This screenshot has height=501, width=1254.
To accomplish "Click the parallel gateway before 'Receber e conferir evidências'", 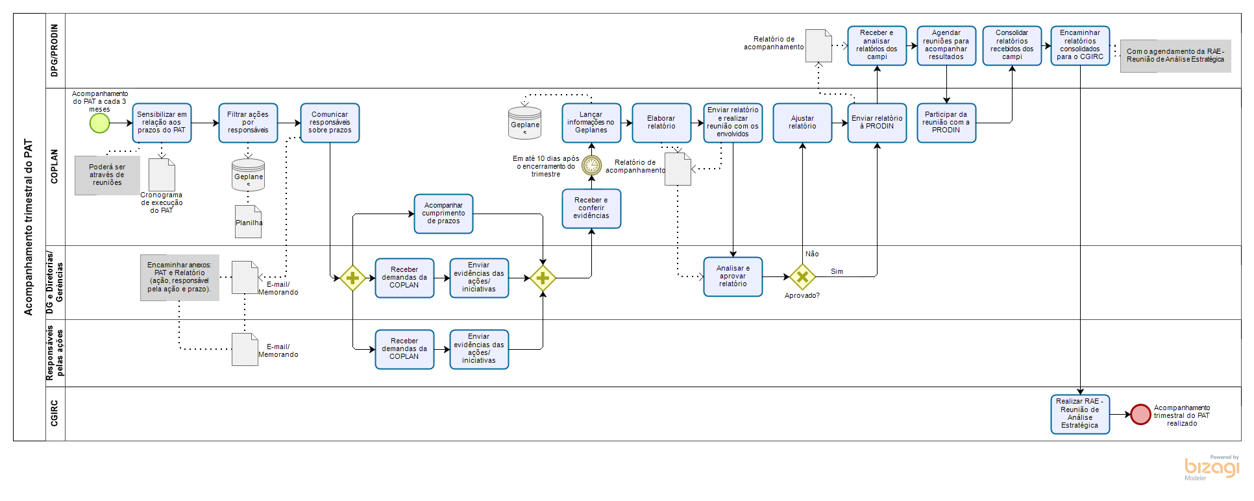I will click(543, 278).
